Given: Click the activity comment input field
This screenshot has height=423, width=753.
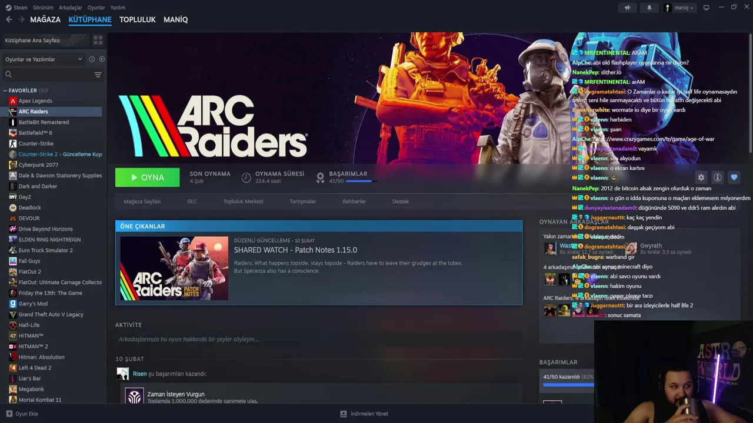Looking at the screenshot, I should [319, 339].
